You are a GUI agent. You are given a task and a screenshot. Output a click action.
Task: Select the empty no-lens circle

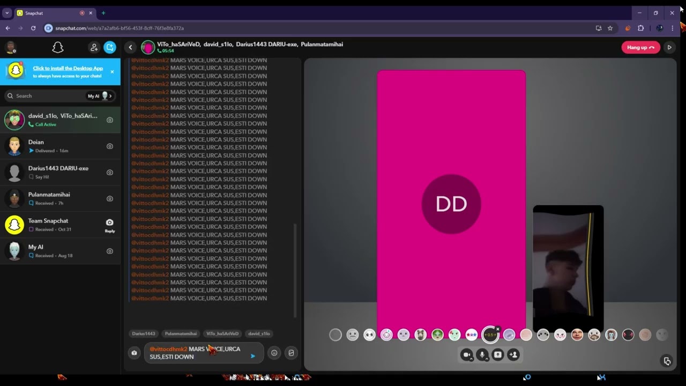tap(335, 335)
